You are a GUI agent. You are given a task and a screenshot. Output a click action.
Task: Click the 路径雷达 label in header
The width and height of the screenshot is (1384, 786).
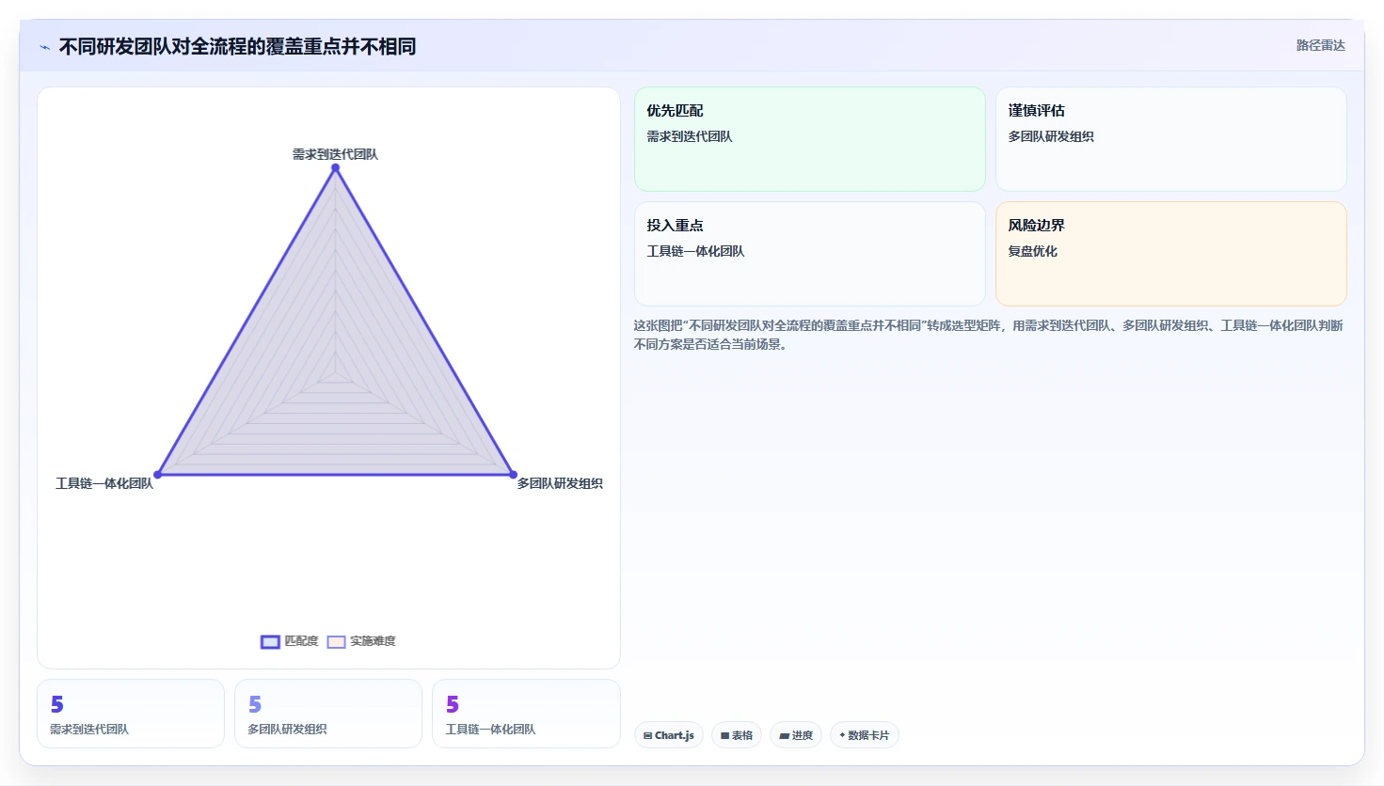click(x=1320, y=45)
